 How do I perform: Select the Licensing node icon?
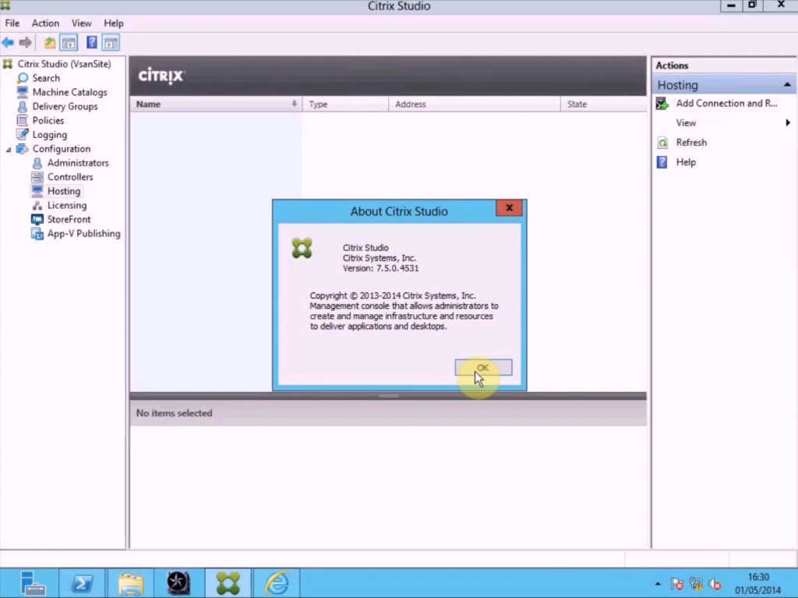(37, 205)
